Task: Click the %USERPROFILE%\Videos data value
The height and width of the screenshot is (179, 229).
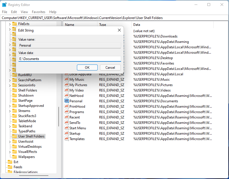Action: point(152,90)
